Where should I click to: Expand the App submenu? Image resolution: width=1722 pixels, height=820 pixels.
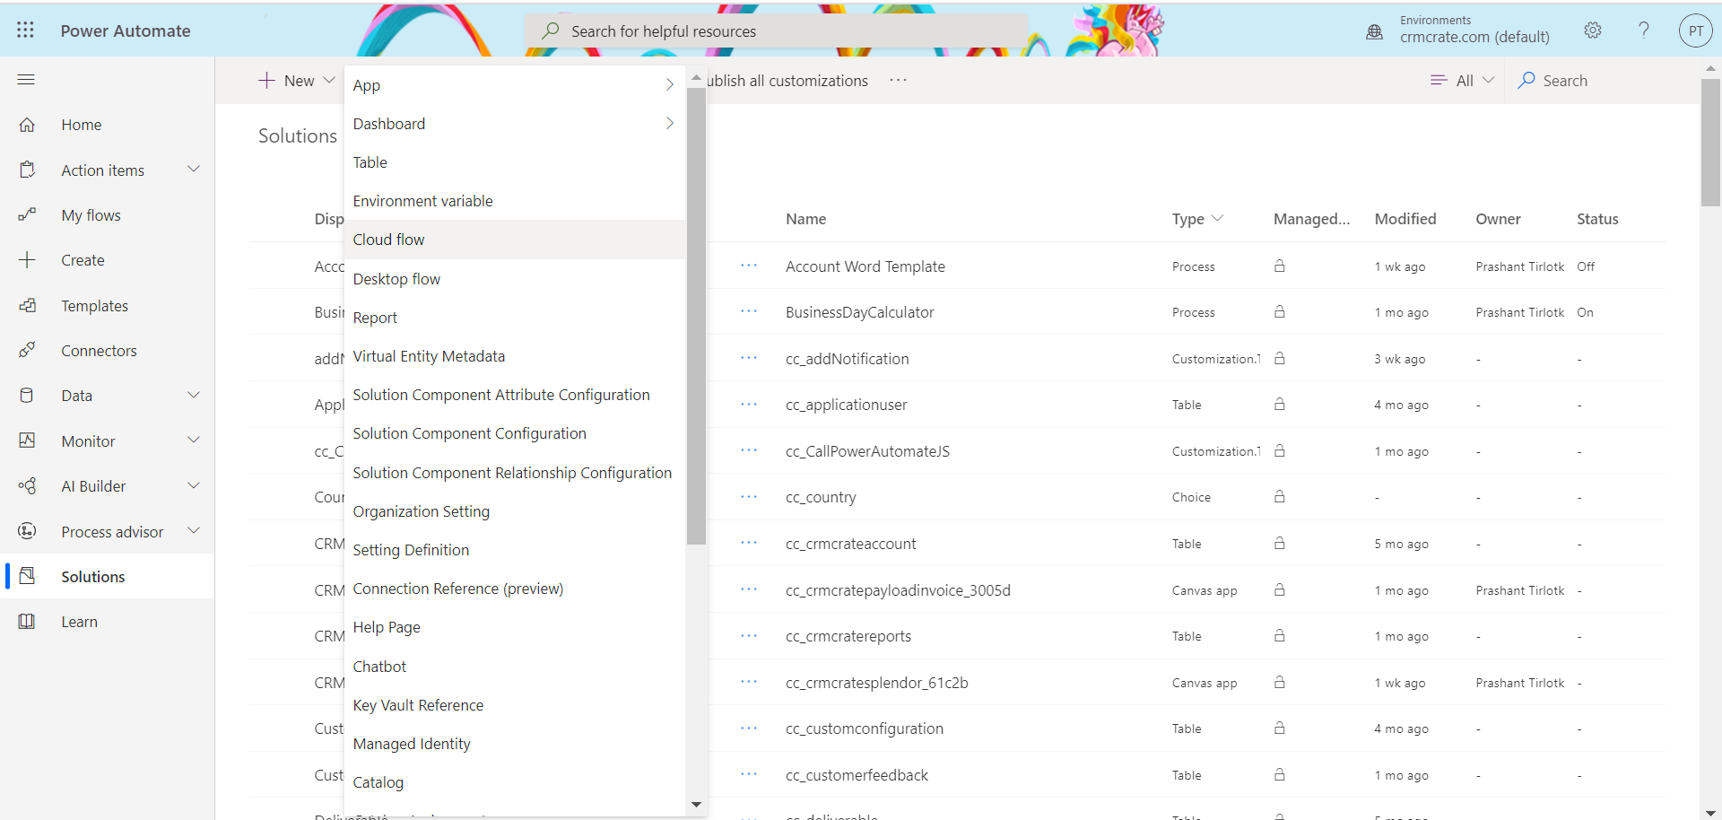[669, 85]
